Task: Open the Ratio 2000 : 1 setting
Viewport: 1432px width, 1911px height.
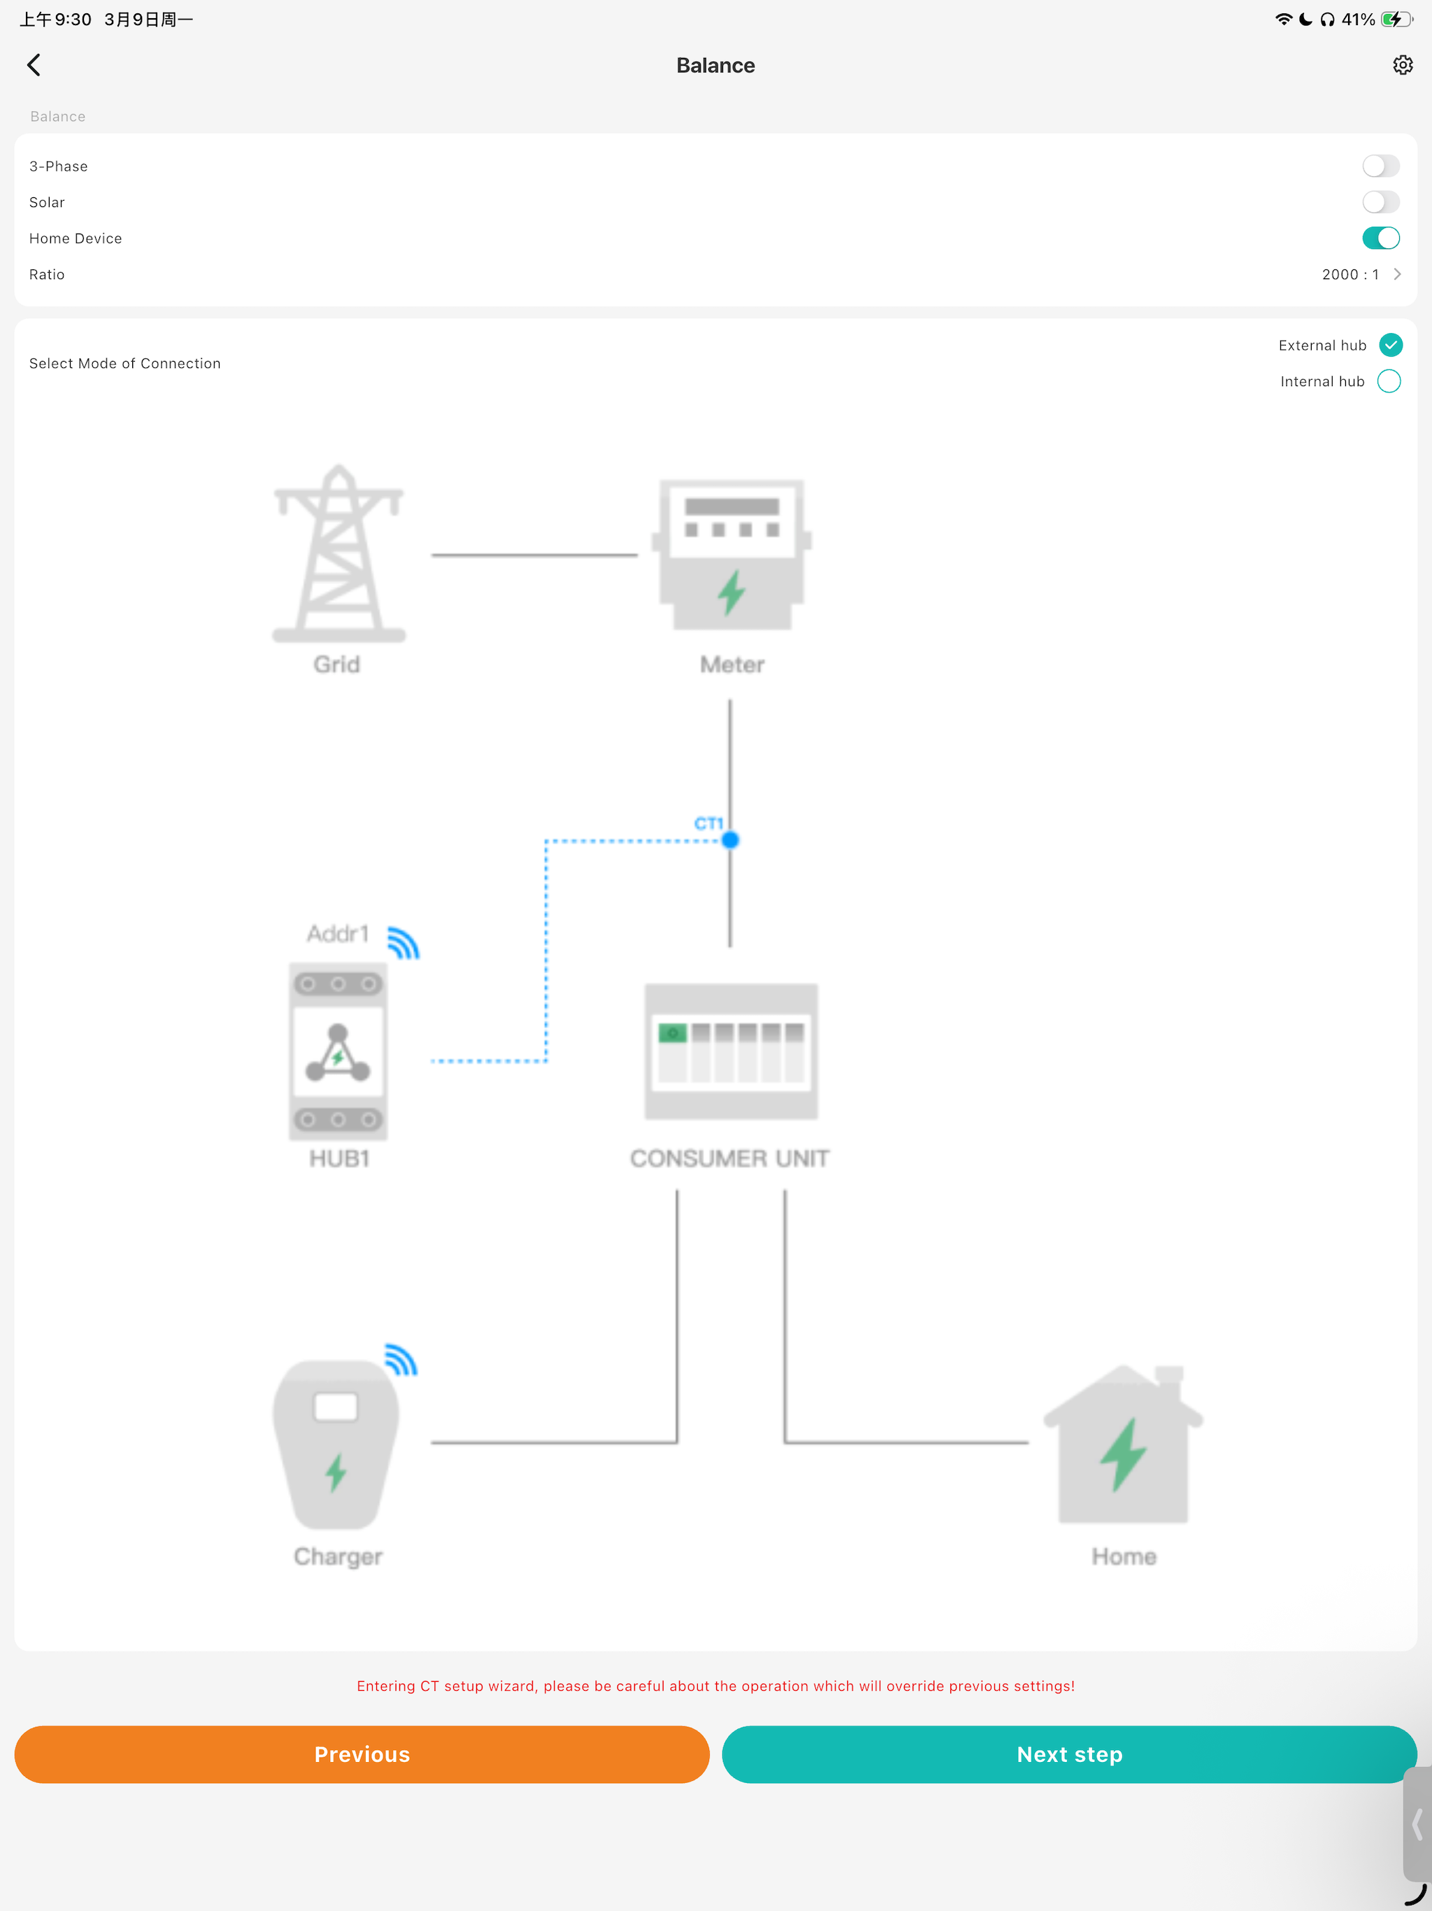Action: coord(715,275)
